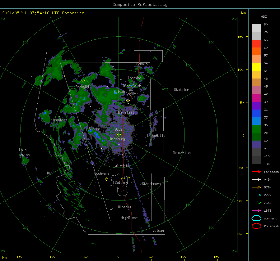Click the magenta 42-39 dBZ swatch
Viewport: 280px width, 261px height.
256,98
